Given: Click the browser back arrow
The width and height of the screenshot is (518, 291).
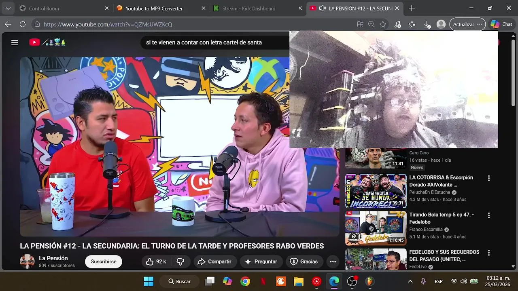Looking at the screenshot, I should click(x=8, y=24).
